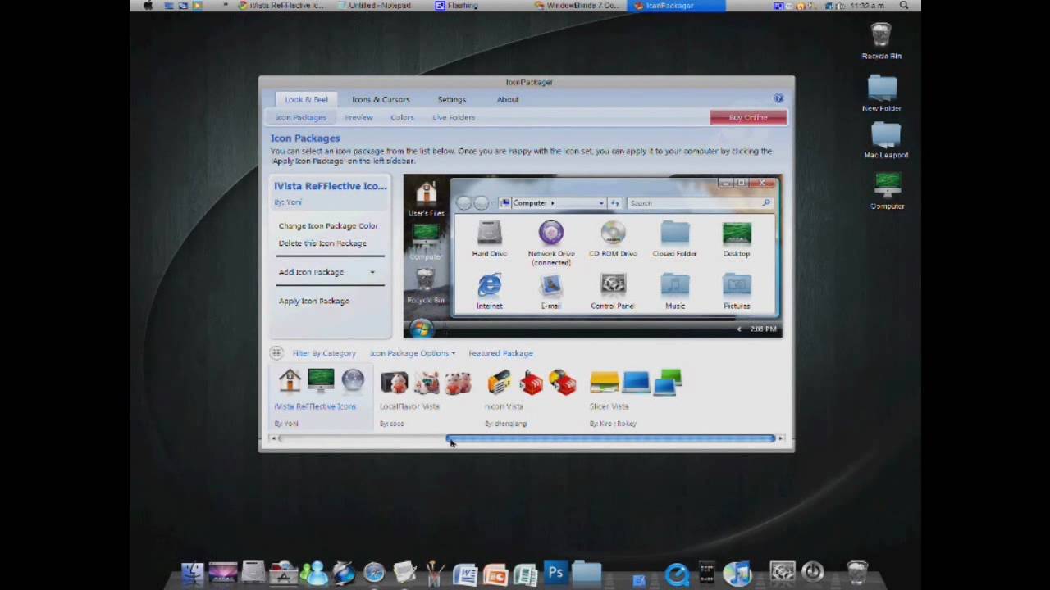Viewport: 1050px width, 590px height.
Task: Click the Start orb in preview
Action: (421, 329)
